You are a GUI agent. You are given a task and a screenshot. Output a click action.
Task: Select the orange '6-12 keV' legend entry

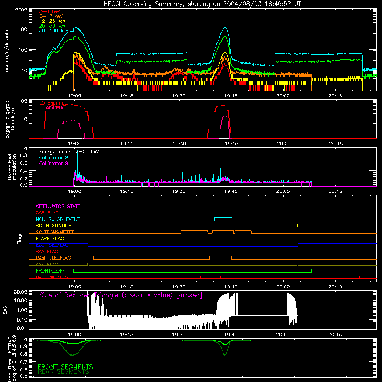(51, 16)
